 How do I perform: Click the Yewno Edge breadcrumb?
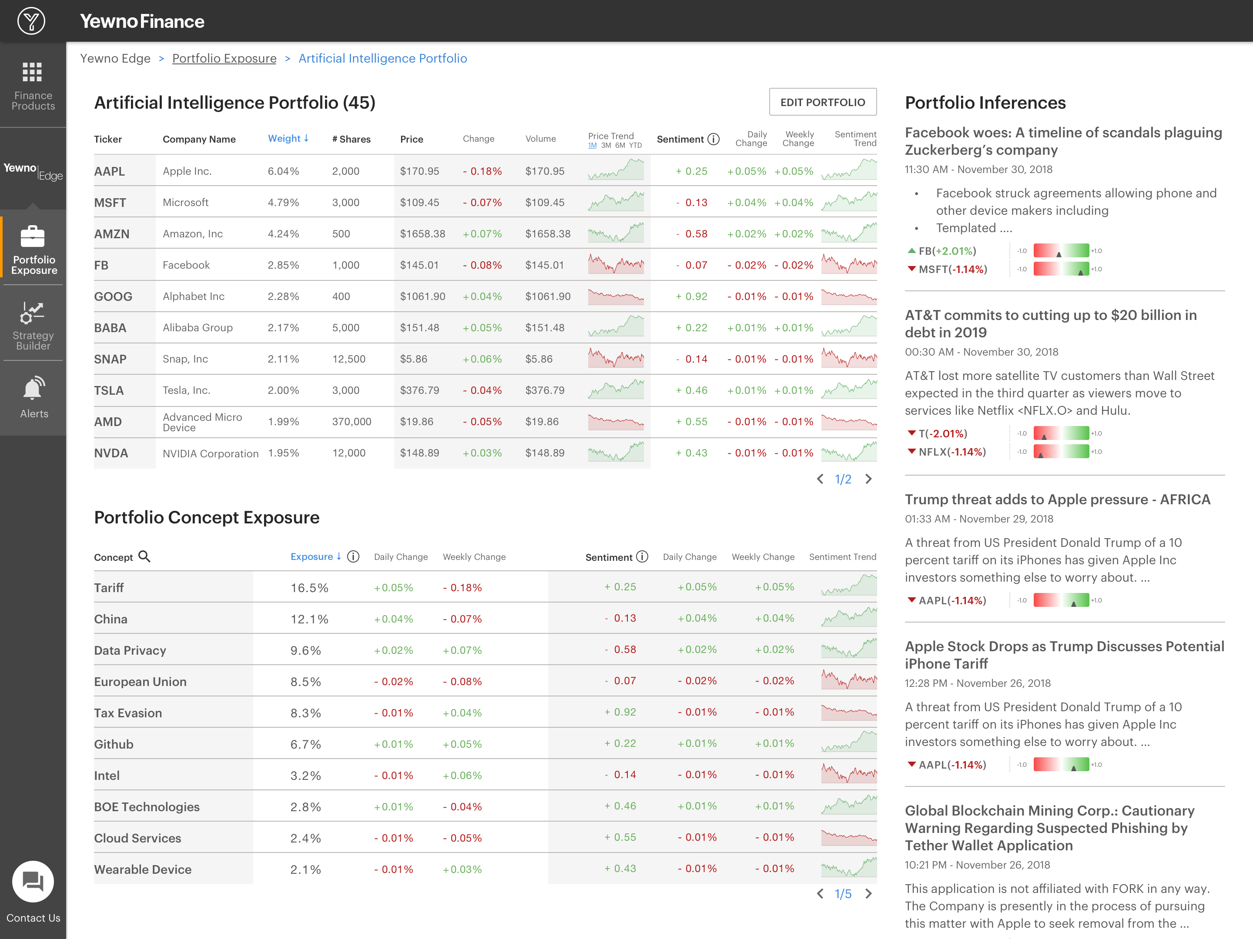coord(115,58)
